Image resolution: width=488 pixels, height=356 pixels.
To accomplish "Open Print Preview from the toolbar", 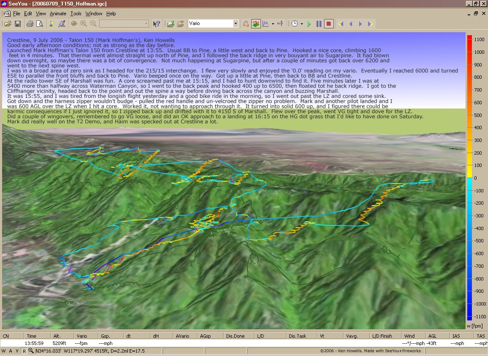I will [40, 24].
